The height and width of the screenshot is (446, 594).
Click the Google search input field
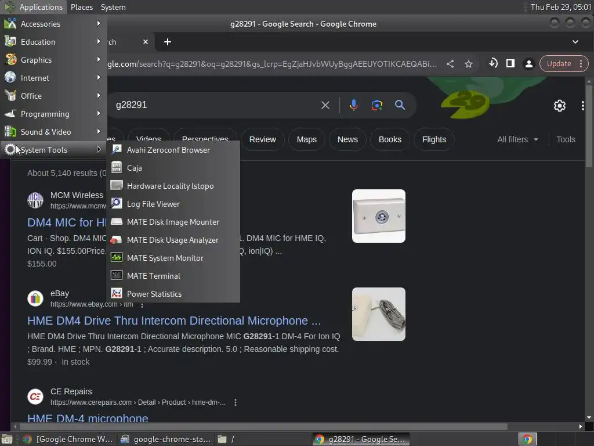pyautogui.click(x=216, y=105)
